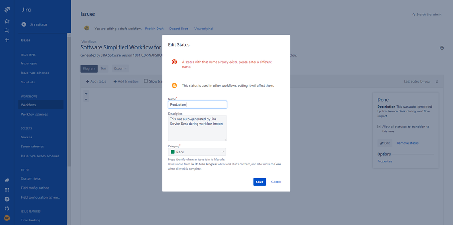Open the search magnifier in sidebar
Viewport: 453px width, 225px height.
pyautogui.click(x=7, y=30)
